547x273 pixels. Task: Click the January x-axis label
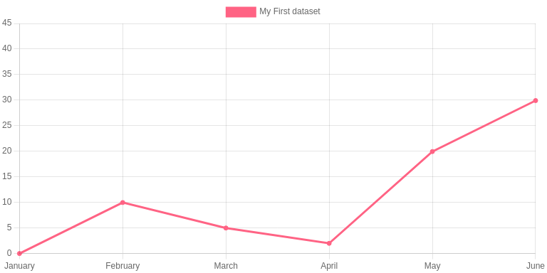(19, 266)
